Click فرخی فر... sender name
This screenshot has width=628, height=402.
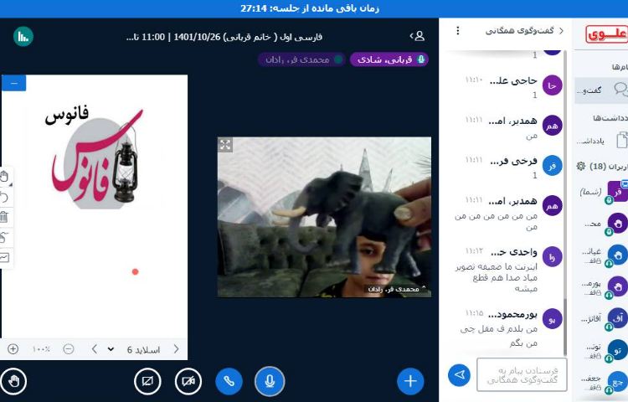(x=513, y=161)
